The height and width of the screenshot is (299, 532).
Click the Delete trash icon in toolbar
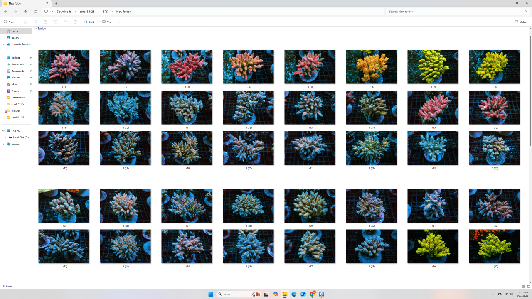click(x=75, y=22)
